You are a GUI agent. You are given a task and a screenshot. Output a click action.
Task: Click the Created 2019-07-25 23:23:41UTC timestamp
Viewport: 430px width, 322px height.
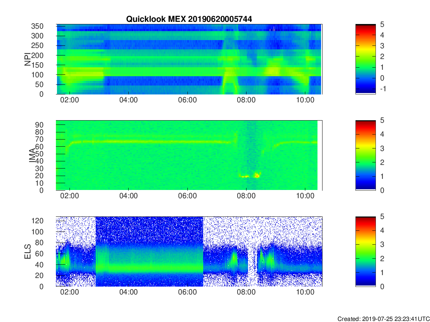[x=383, y=318]
